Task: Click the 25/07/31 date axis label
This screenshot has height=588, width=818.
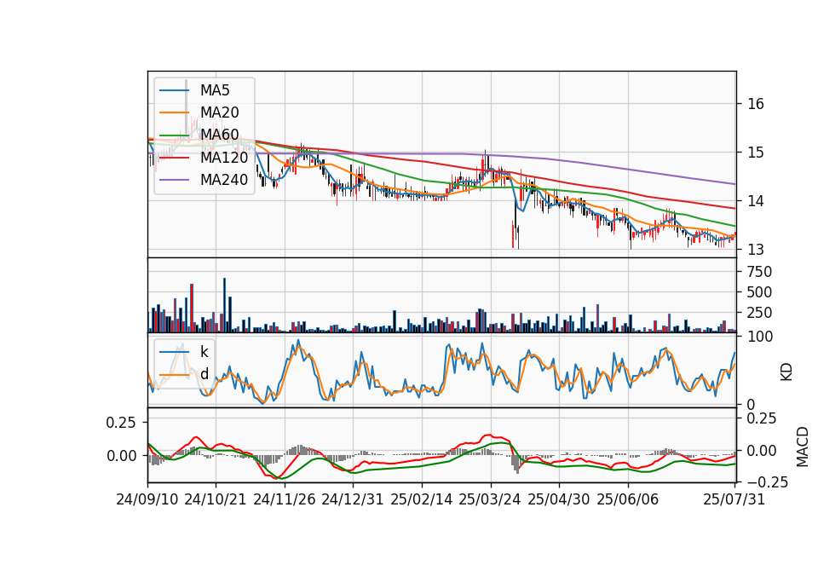Action: [734, 499]
